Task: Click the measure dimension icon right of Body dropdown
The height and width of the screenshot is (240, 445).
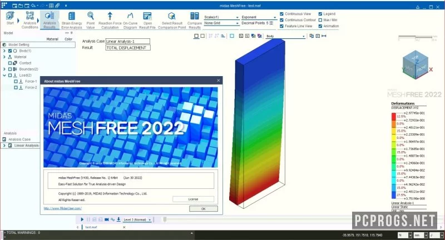Action: point(324,36)
